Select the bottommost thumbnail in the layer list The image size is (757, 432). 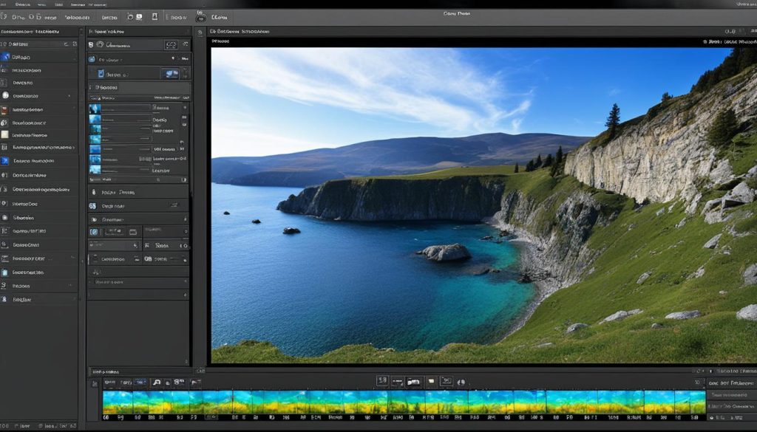point(95,170)
